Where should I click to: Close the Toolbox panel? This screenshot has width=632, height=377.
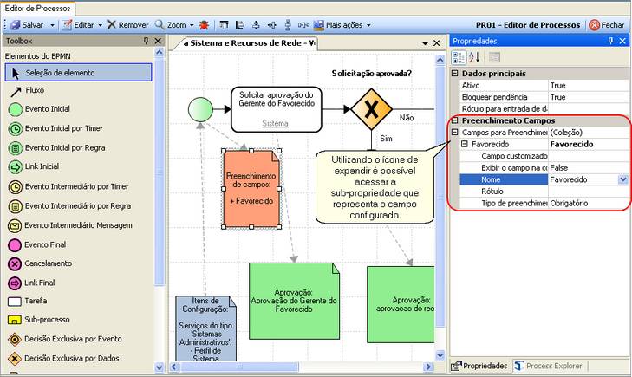click(x=158, y=41)
